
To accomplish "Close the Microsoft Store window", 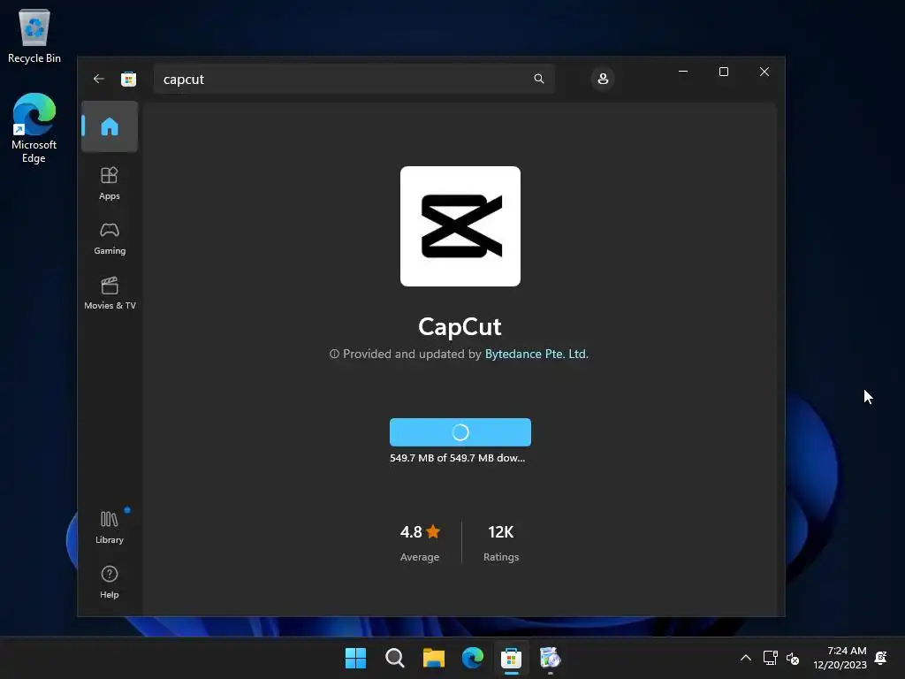I will coord(764,72).
